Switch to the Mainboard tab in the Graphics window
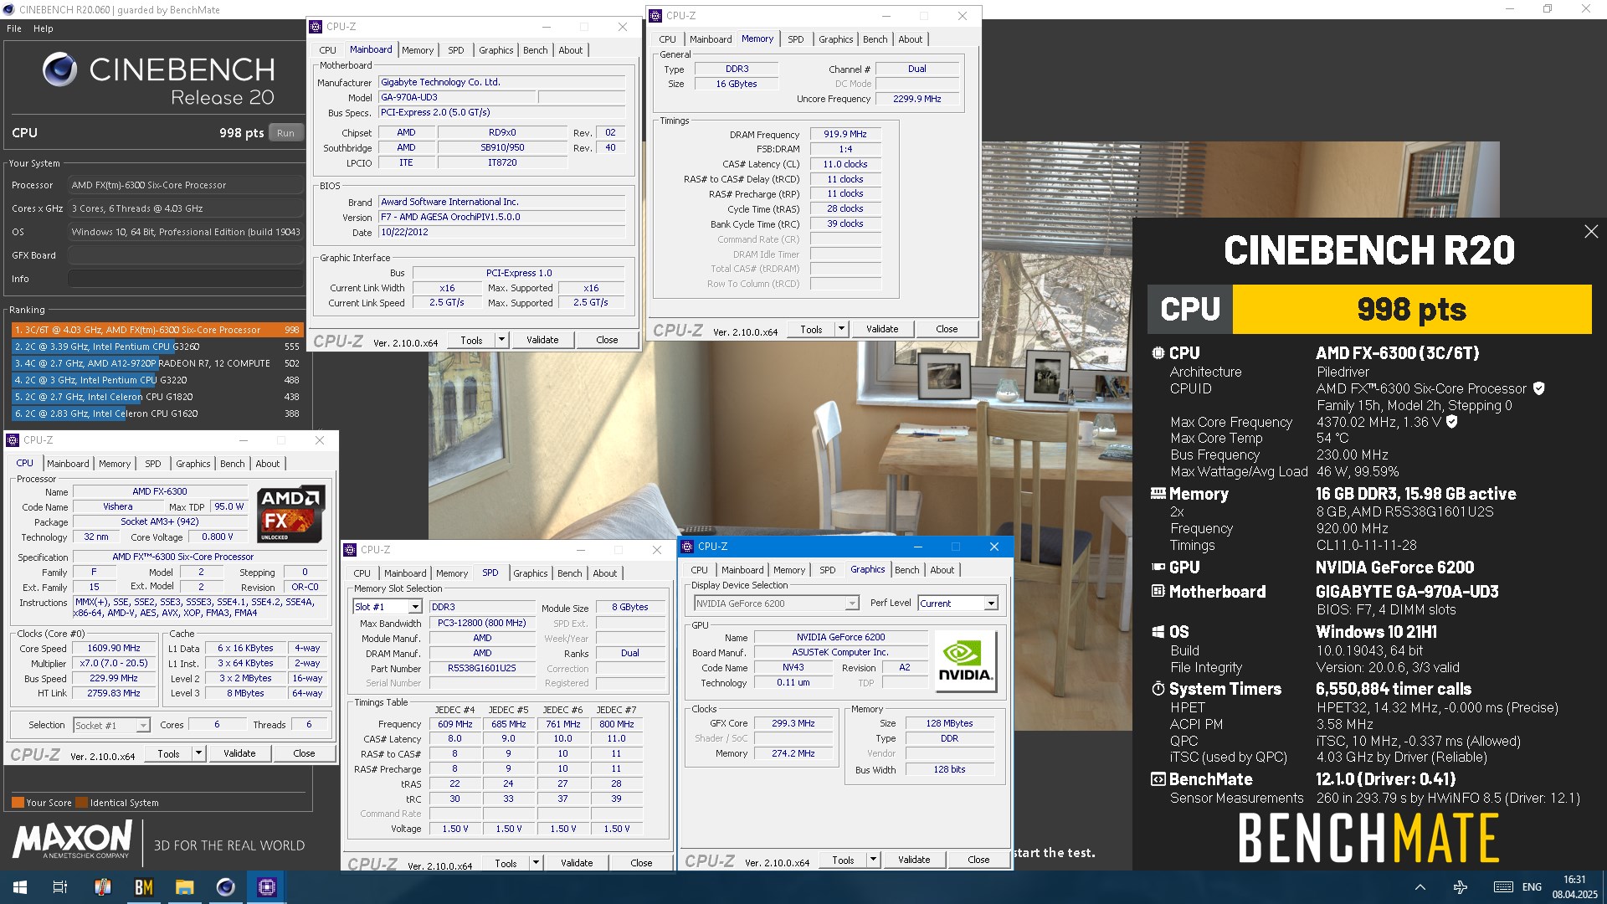Image resolution: width=1607 pixels, height=904 pixels. click(x=742, y=570)
